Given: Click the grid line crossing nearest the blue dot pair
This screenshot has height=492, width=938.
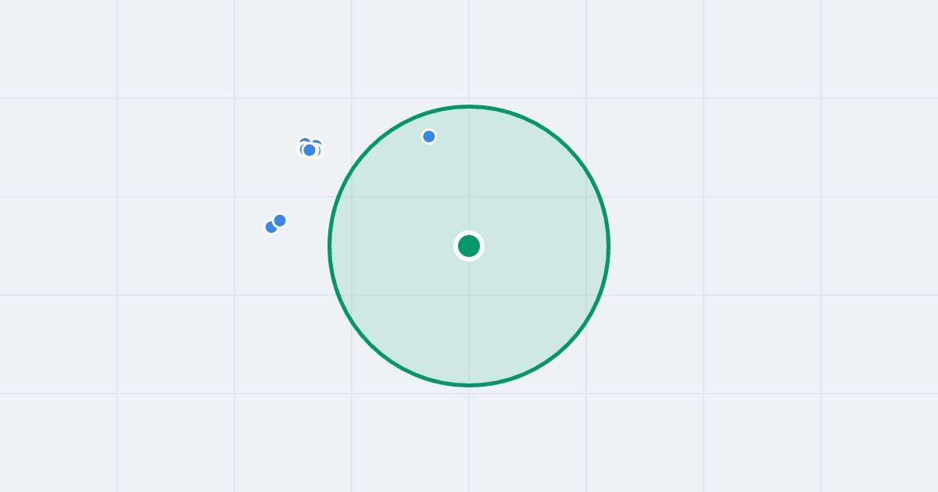Looking at the screenshot, I should click(x=234, y=197).
